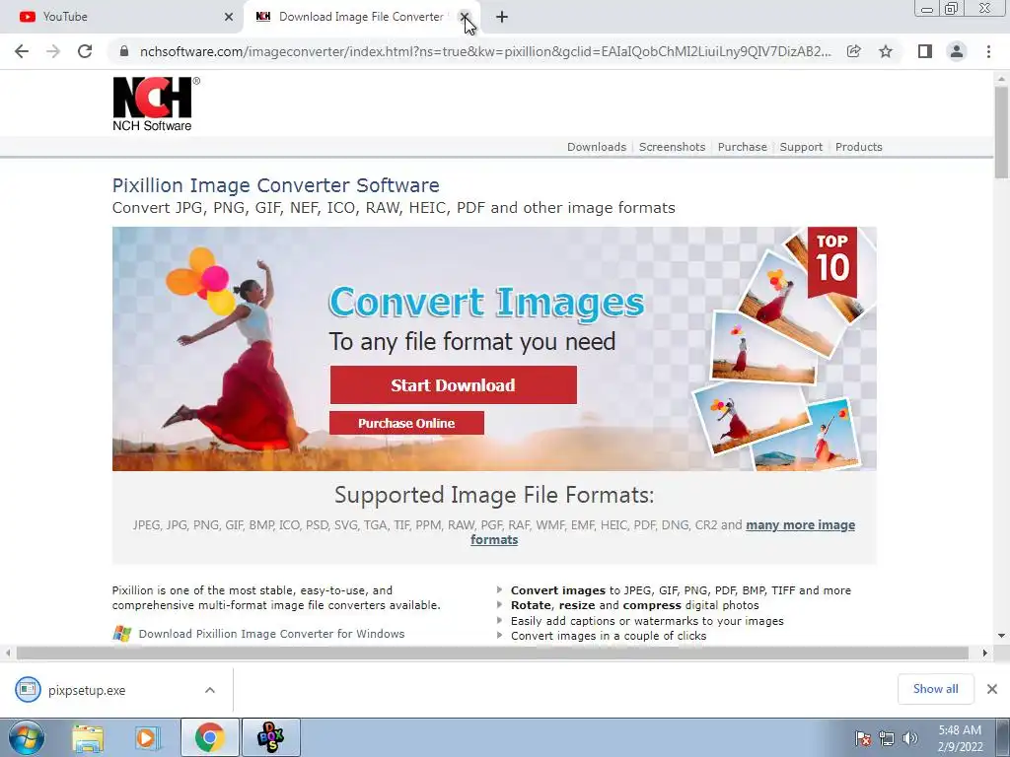
Task: Click the horizontal scrollbar thumb
Action: coord(493,653)
